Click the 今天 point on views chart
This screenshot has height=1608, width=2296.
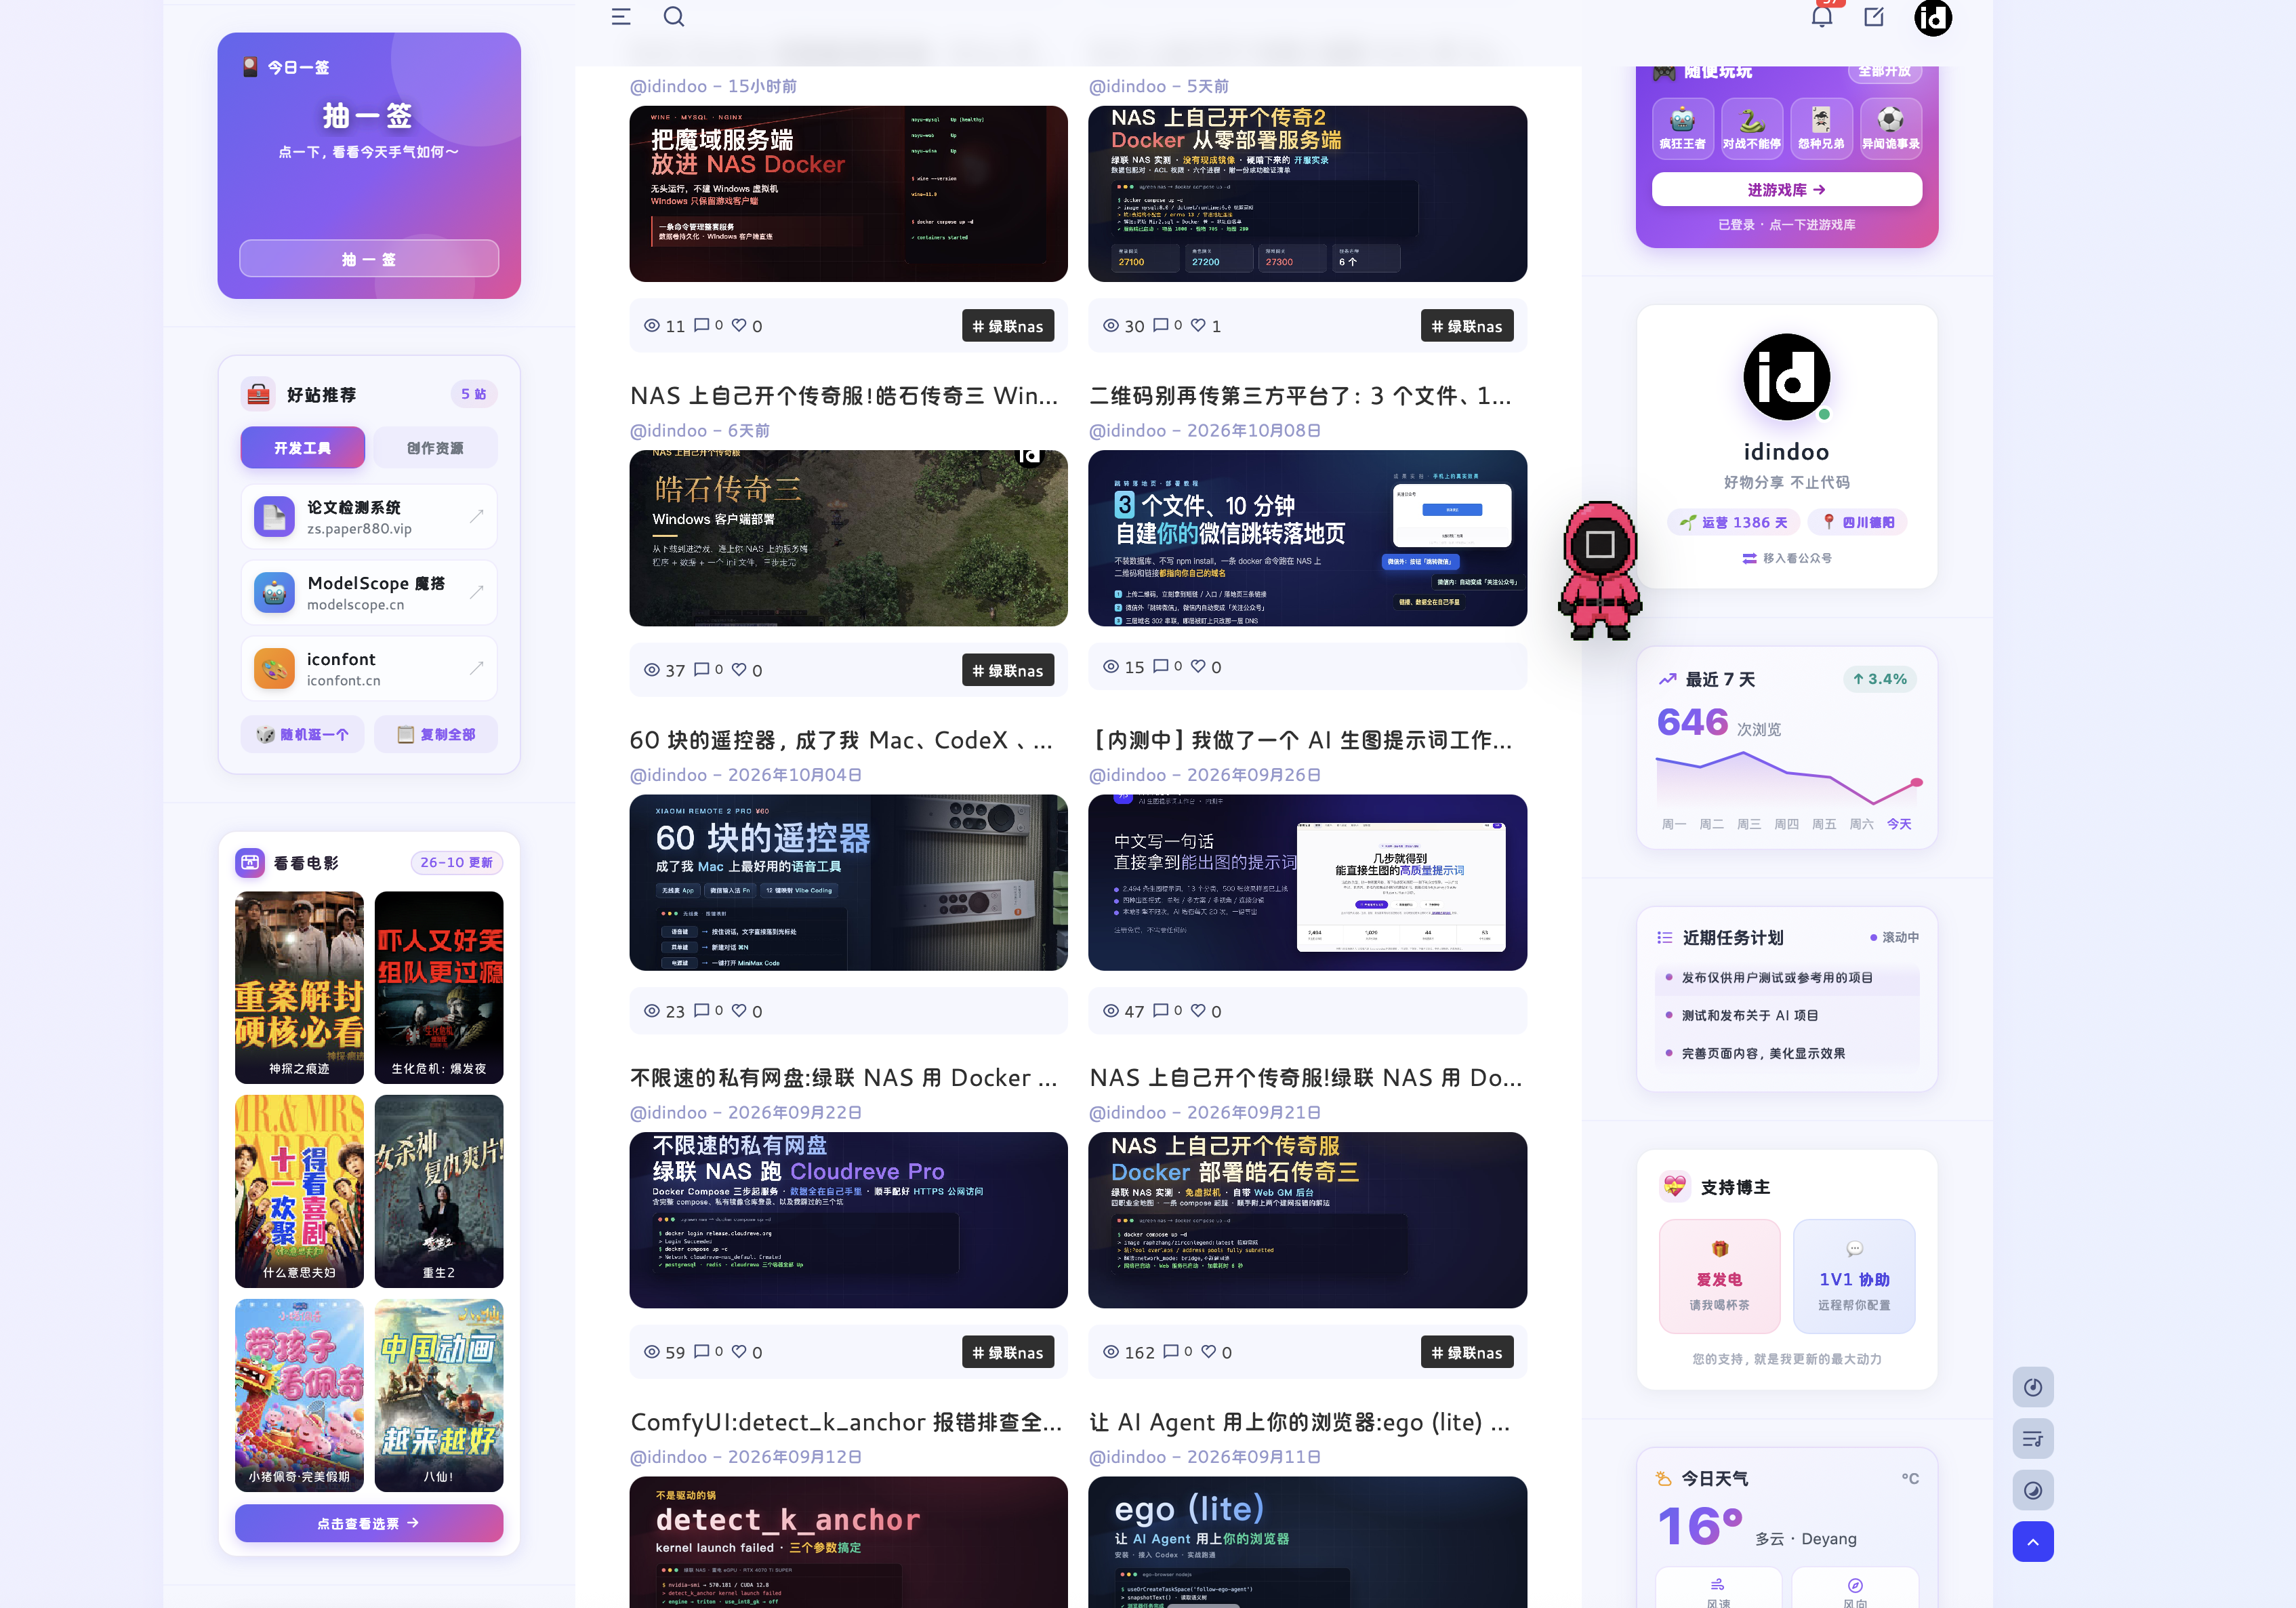(1916, 782)
